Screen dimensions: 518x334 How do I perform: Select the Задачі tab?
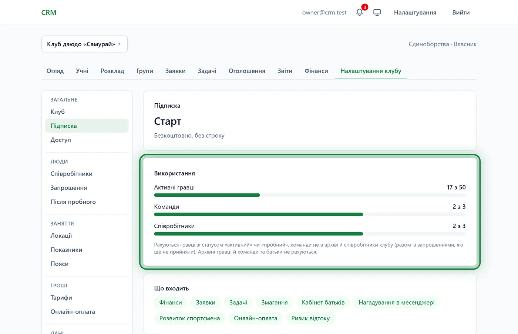pyautogui.click(x=207, y=71)
